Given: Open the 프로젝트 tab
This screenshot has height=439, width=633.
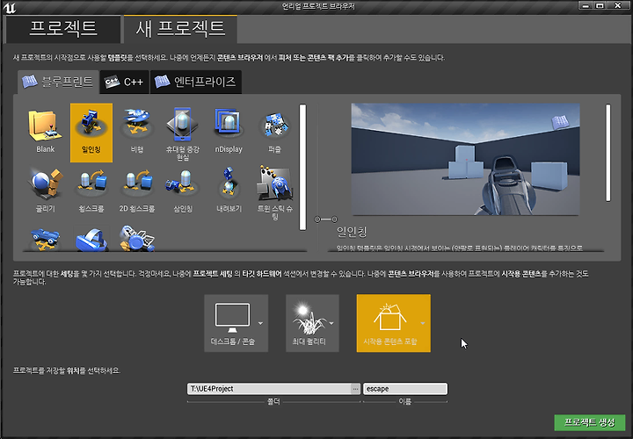Looking at the screenshot, I should pyautogui.click(x=63, y=29).
